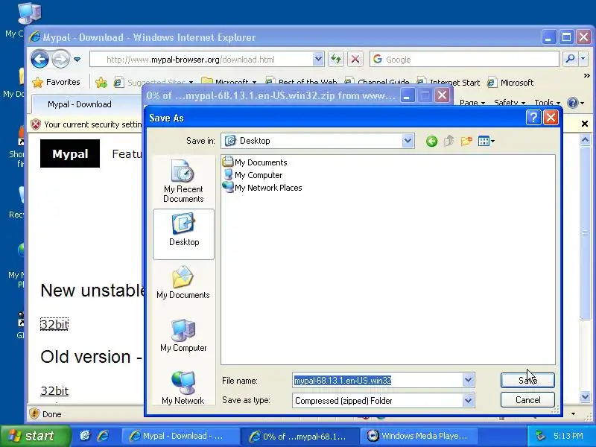Image resolution: width=596 pixels, height=447 pixels.
Task: Click the IE page scrollbar thumb
Action: click(x=586, y=233)
